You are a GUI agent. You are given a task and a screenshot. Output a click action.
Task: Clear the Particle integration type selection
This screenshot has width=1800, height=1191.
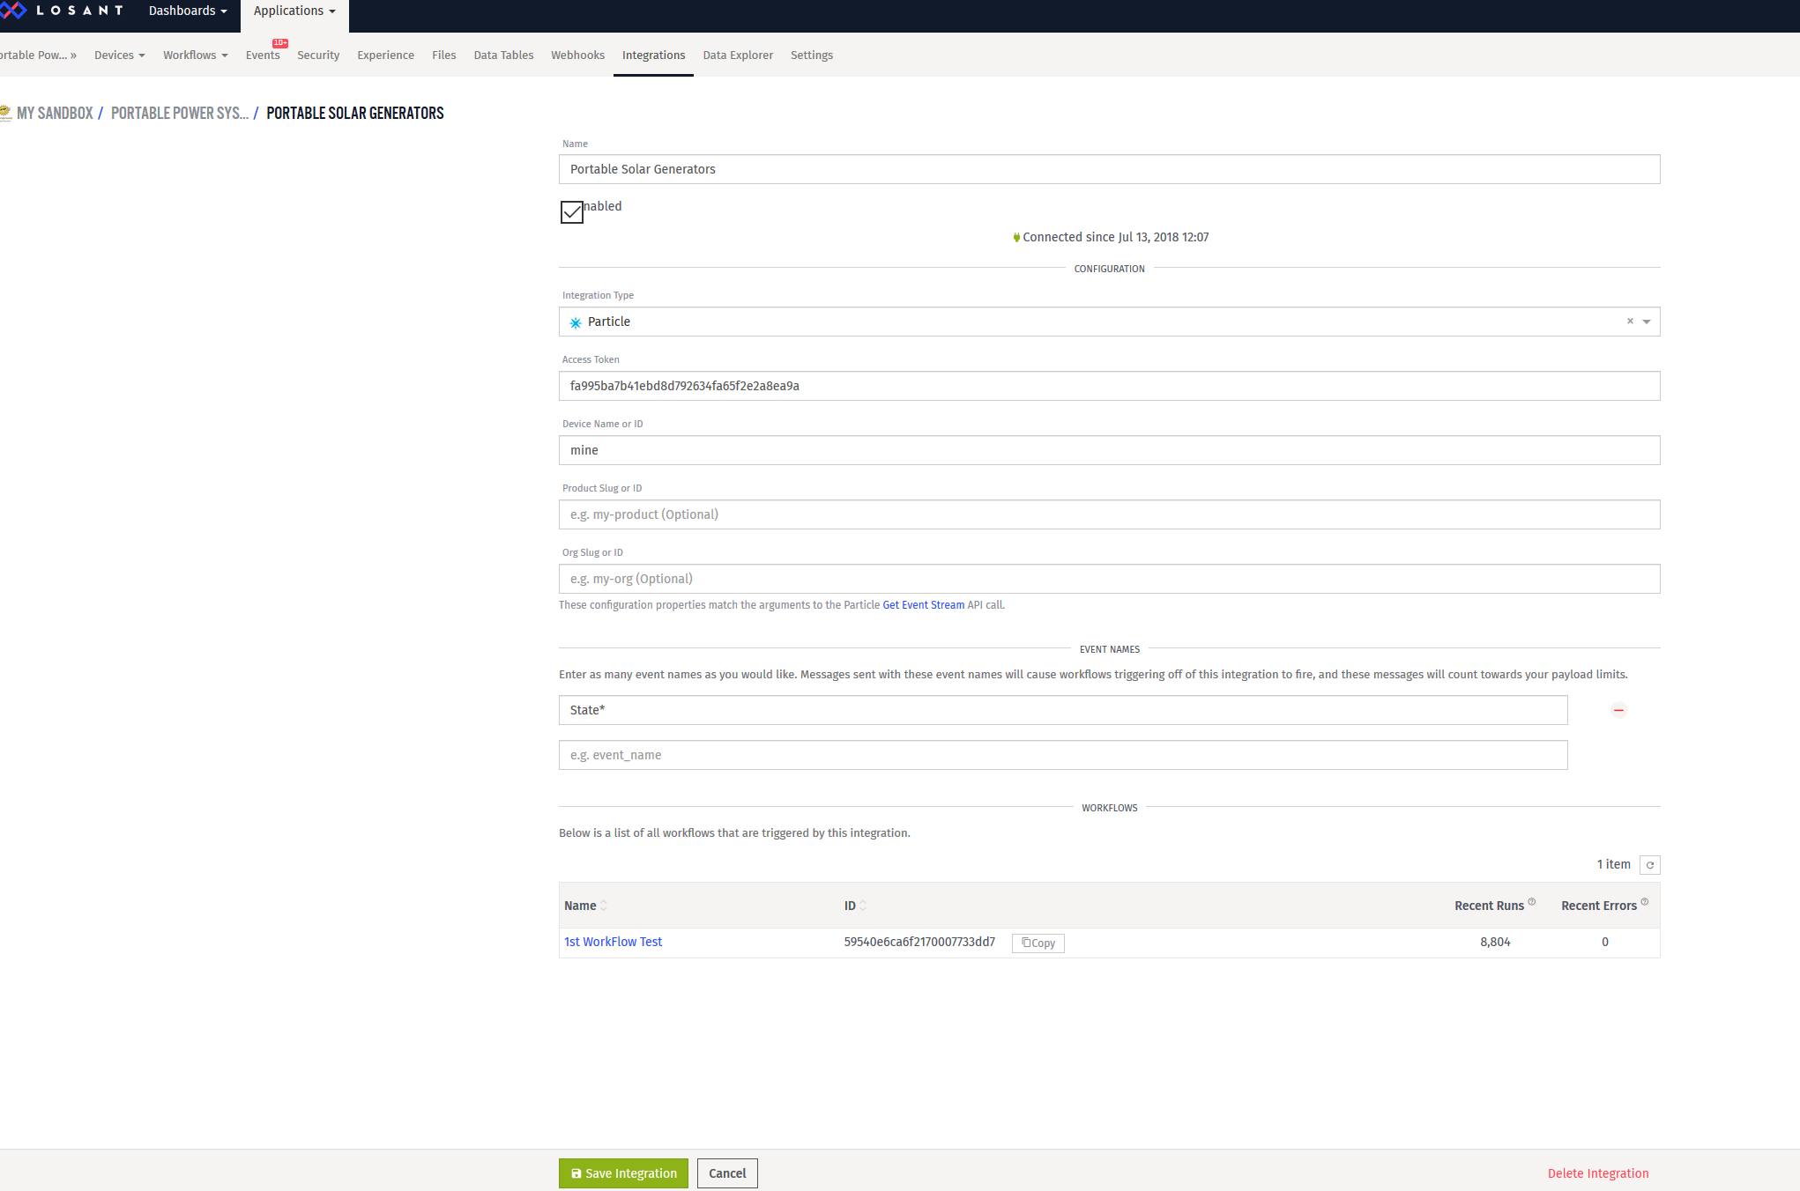click(1630, 322)
